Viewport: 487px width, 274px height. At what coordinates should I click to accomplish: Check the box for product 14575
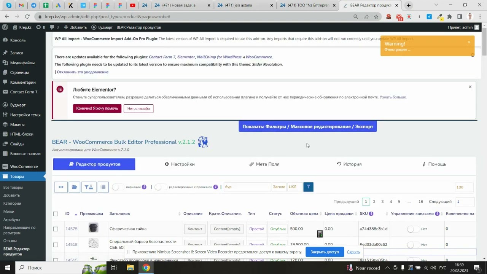point(56,229)
